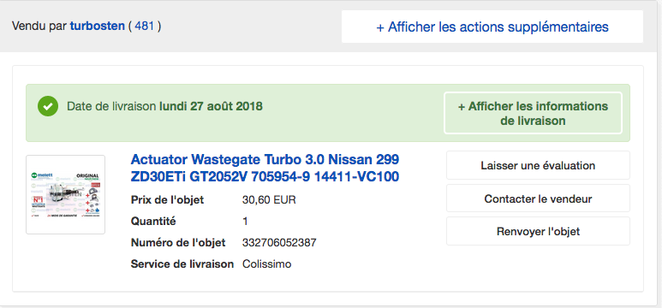662x308 pixels.
Task: View seller feedback score 481
Action: click(144, 27)
